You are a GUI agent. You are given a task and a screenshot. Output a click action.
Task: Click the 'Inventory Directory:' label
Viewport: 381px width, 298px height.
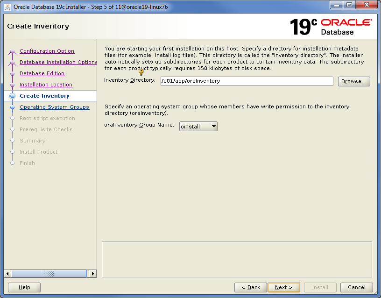(x=130, y=80)
